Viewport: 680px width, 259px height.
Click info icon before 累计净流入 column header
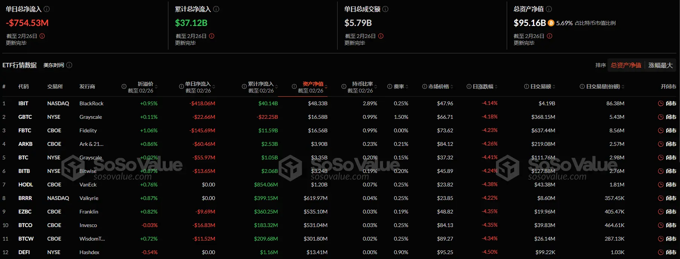click(x=244, y=86)
